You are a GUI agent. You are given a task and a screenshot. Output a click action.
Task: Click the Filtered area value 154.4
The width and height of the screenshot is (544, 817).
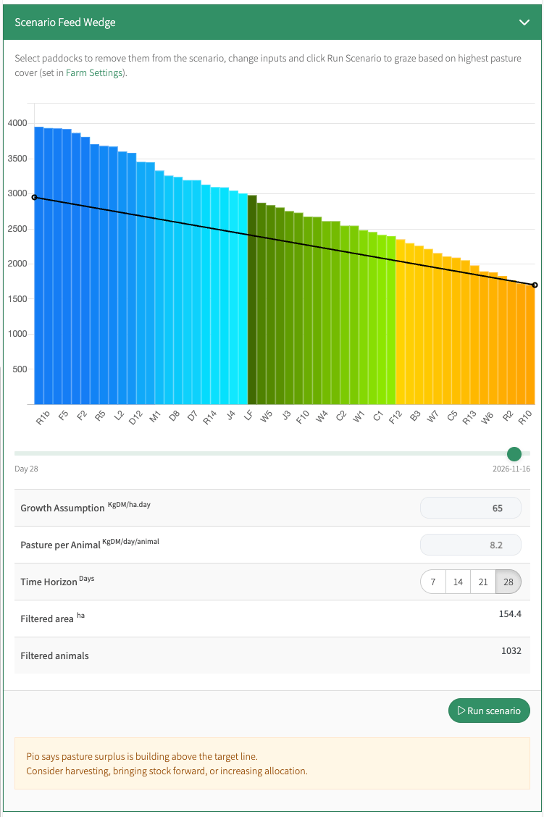tap(510, 613)
